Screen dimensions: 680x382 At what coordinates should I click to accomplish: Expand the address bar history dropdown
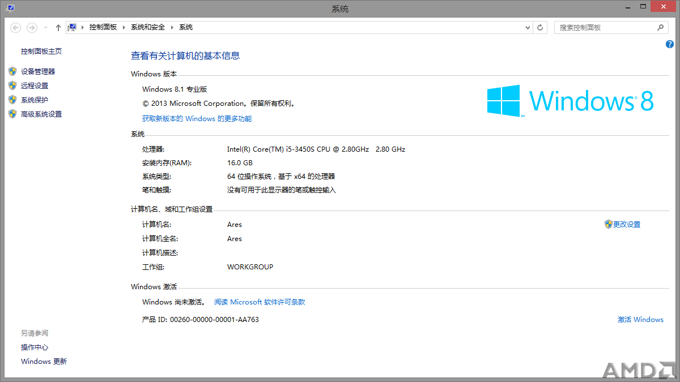tap(527, 27)
